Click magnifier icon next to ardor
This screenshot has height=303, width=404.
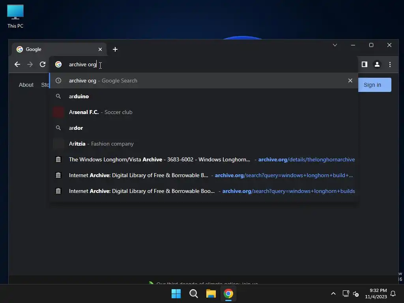[58, 128]
